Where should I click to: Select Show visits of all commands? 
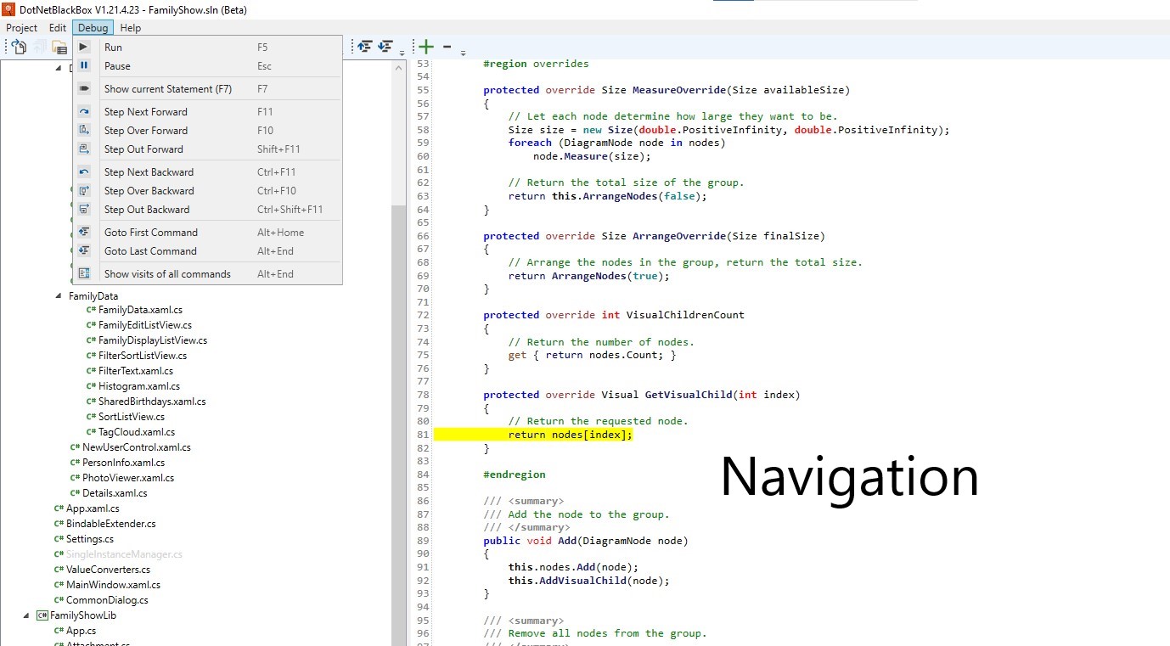tap(166, 274)
